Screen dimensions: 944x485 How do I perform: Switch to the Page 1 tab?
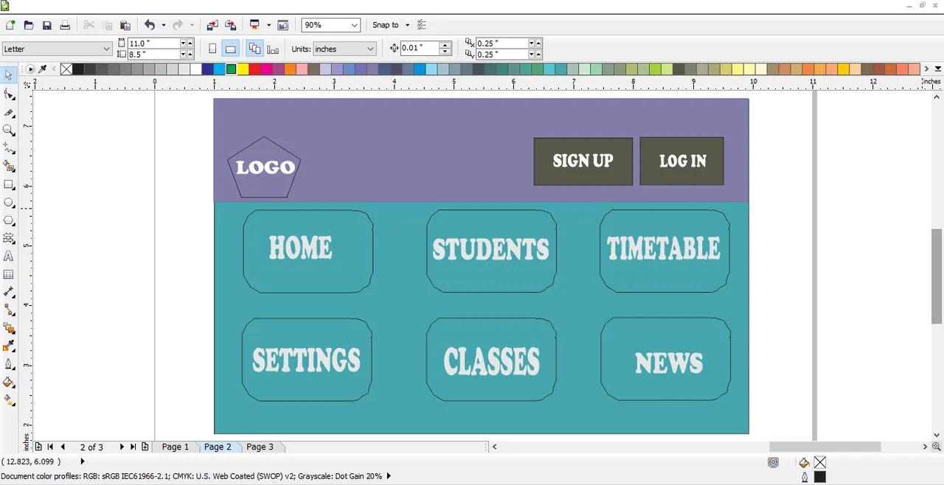coord(176,447)
